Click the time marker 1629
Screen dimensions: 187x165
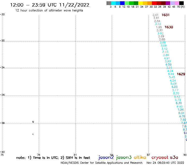181,74
